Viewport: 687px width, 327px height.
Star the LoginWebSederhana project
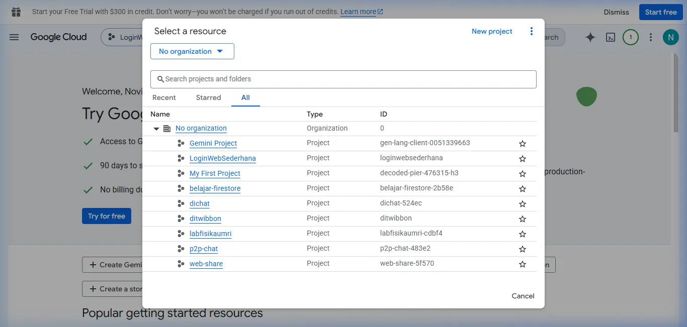coord(523,159)
